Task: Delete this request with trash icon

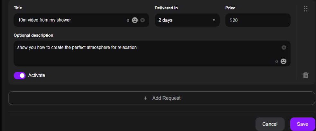Action: click(305, 75)
